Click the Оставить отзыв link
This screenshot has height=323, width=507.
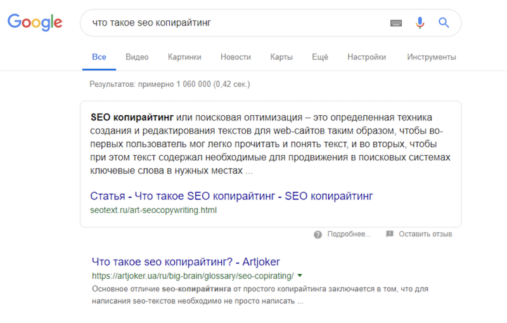(x=425, y=234)
